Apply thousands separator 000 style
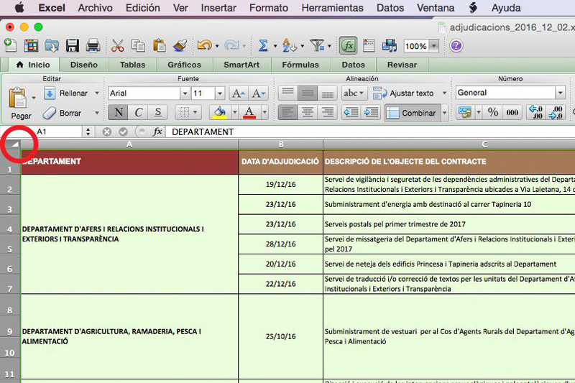 click(x=512, y=112)
